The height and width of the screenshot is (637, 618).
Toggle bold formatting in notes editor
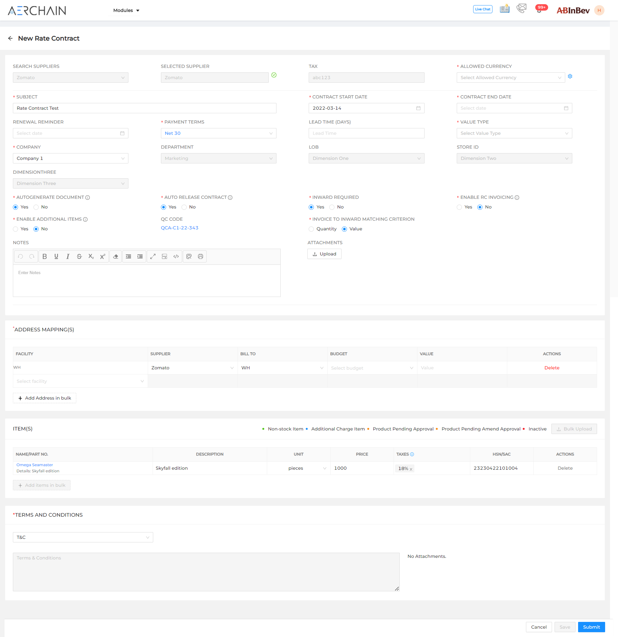coord(45,256)
